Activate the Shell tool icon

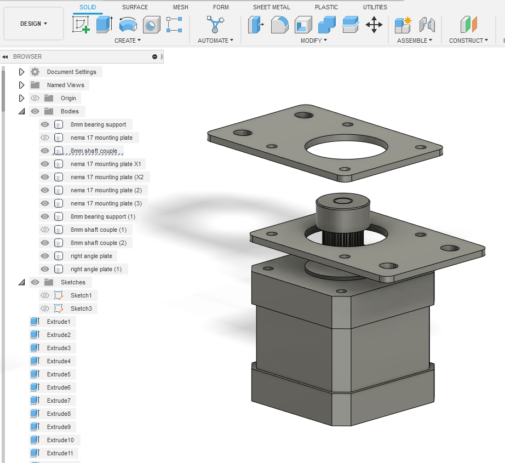pyautogui.click(x=303, y=25)
